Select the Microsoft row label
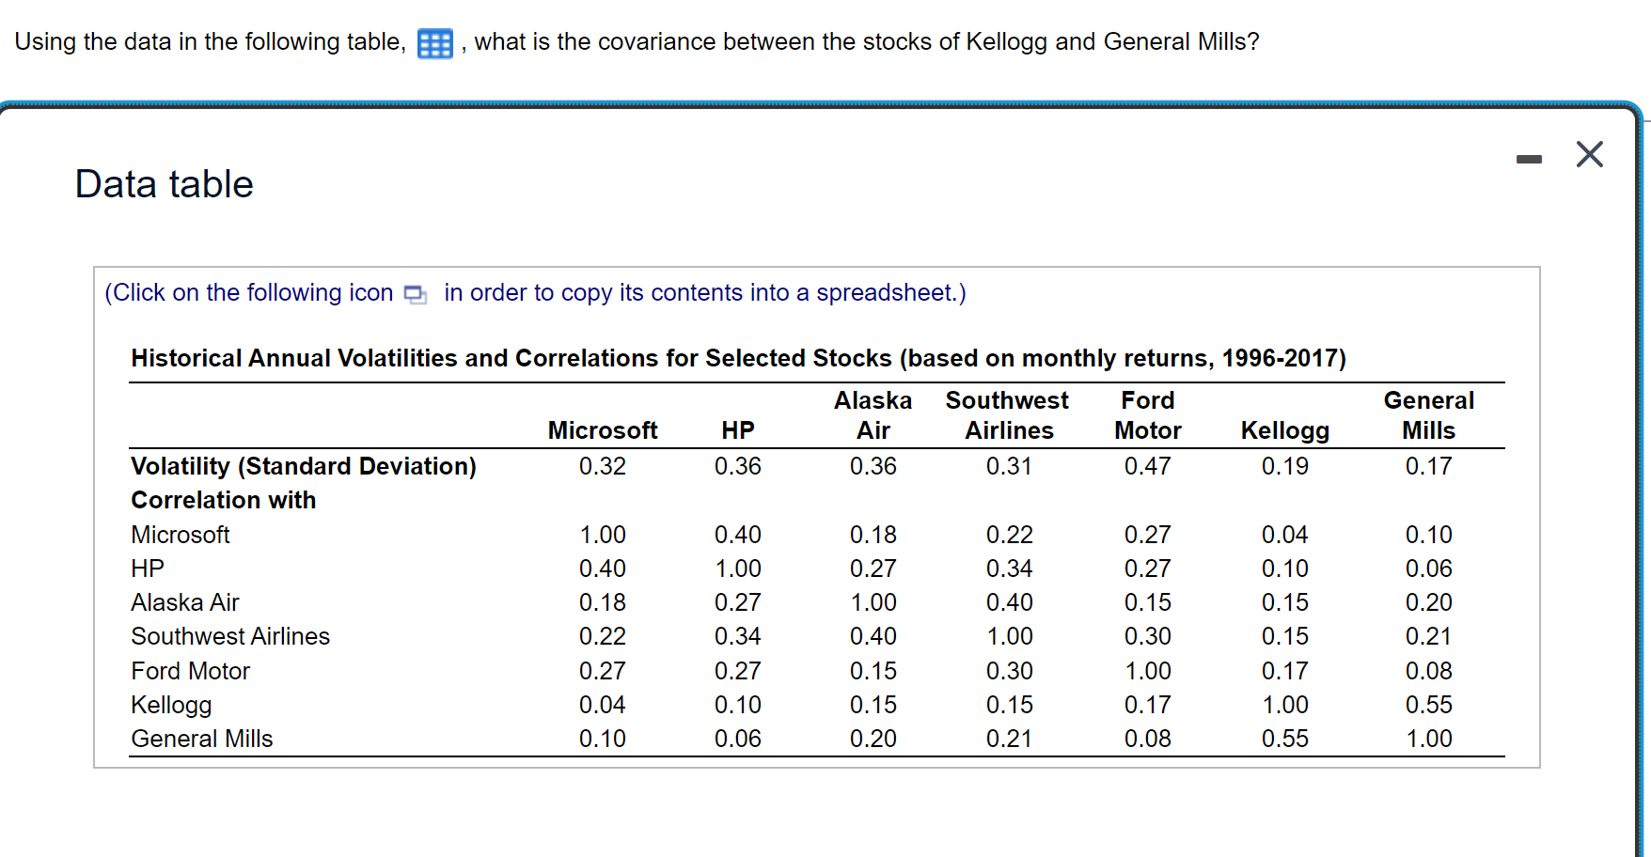 [x=180, y=534]
